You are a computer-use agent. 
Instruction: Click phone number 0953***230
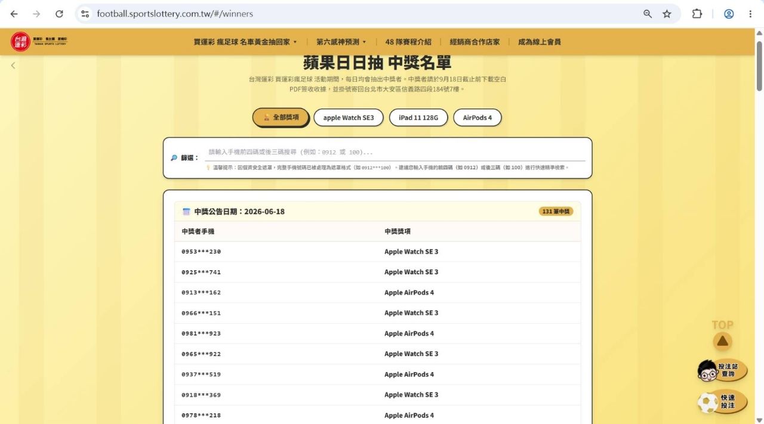[201, 252]
